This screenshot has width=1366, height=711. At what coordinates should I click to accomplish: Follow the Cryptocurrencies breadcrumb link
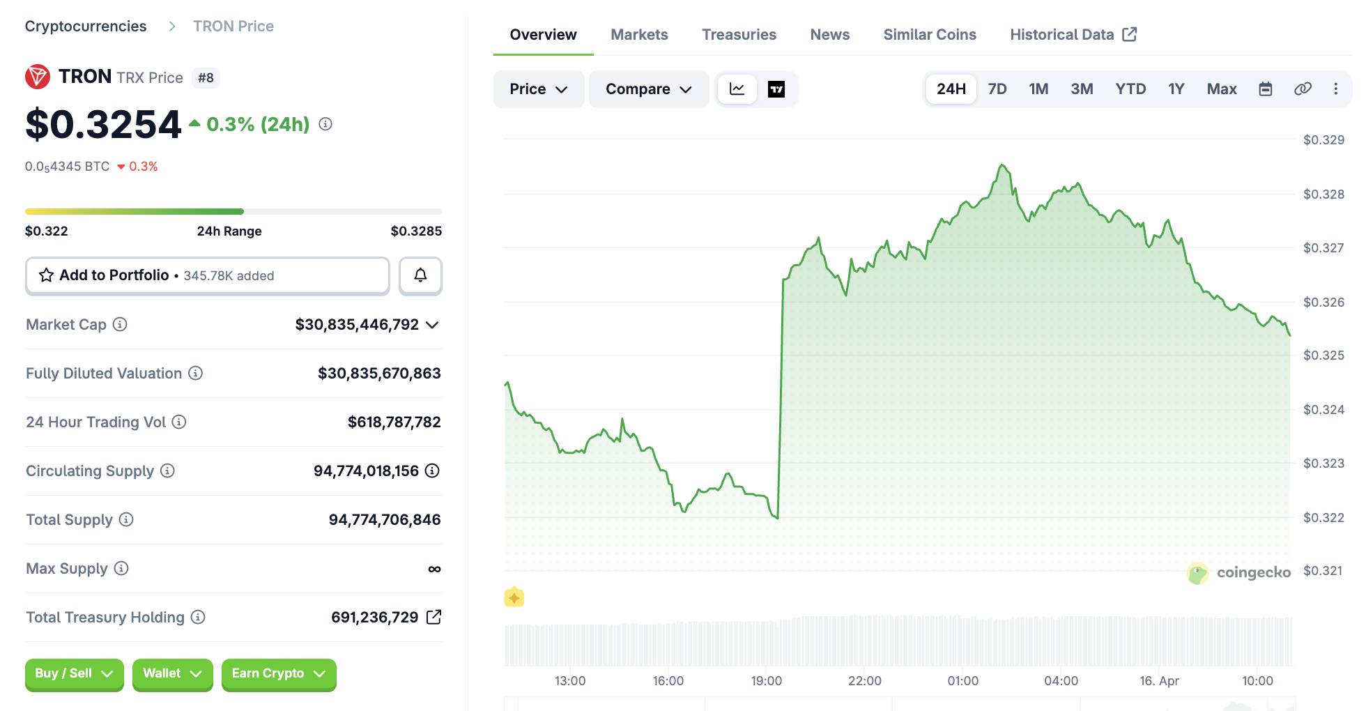[85, 26]
